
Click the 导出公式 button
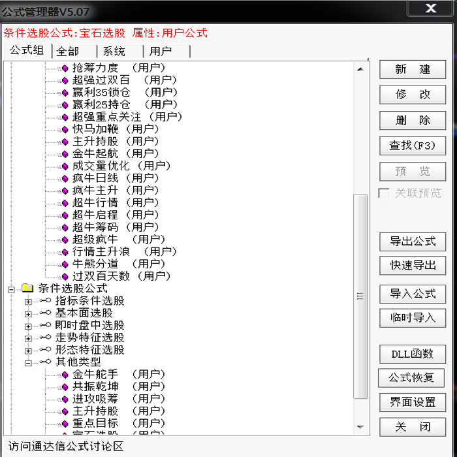(413, 242)
